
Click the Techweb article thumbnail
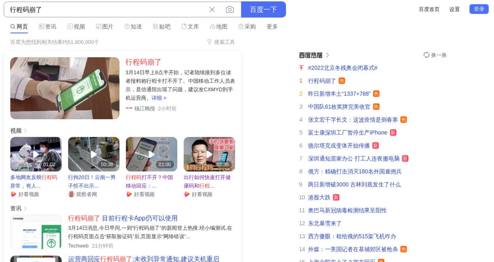[36, 232]
